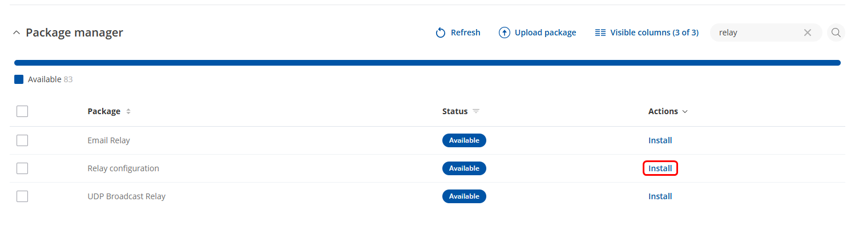Image resolution: width=859 pixels, height=250 pixels.
Task: Clear the search field with X icon
Action: click(x=808, y=33)
